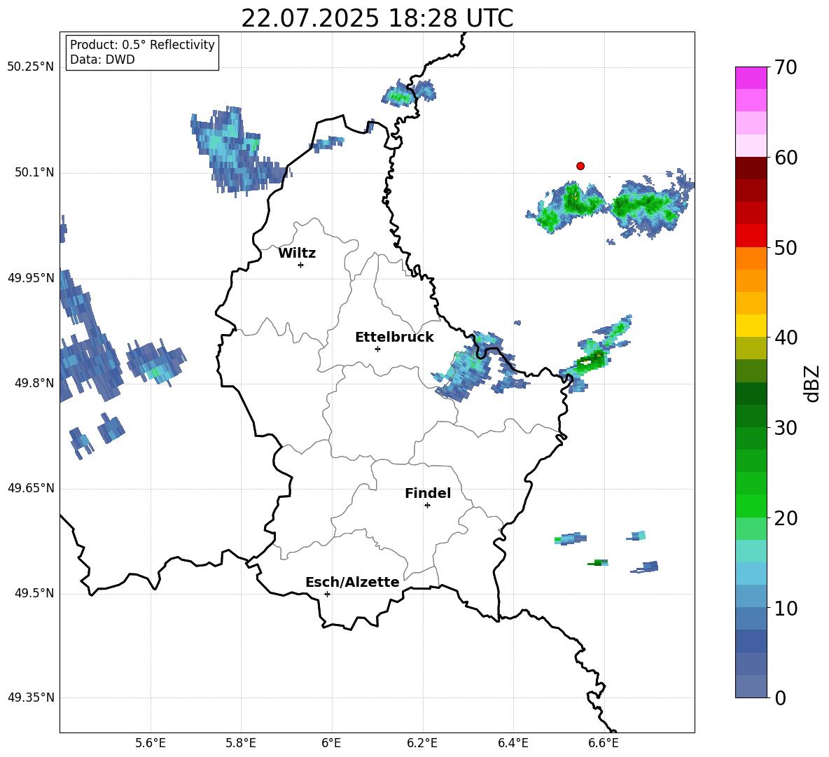Click latitude label 49.8°N

34,383
